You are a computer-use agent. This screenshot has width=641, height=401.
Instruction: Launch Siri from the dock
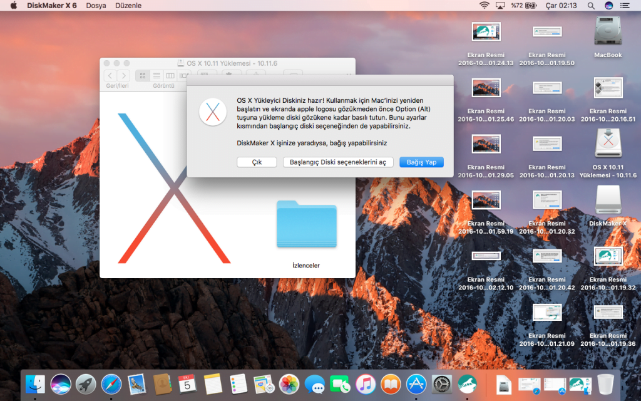(x=61, y=383)
